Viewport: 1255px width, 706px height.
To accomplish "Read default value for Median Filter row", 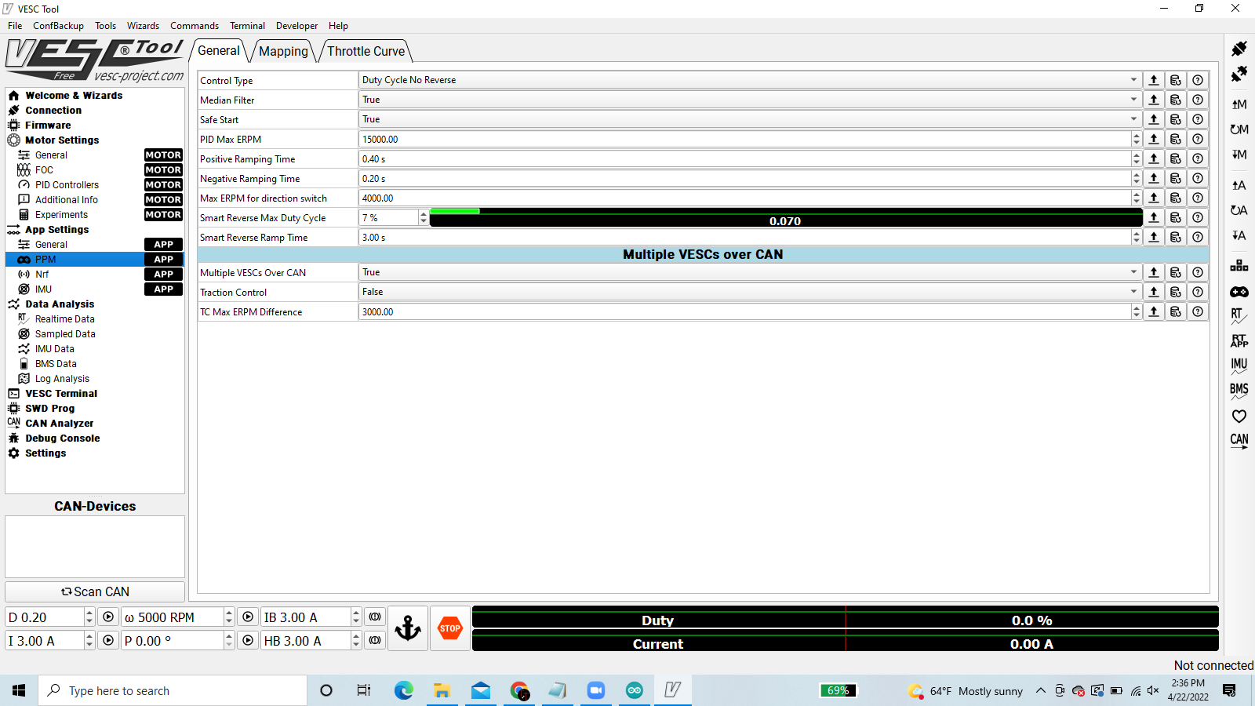I will [1176, 100].
